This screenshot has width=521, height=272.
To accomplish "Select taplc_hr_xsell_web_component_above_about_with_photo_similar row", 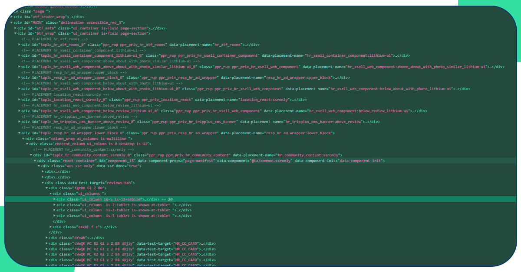I will [x=263, y=67].
